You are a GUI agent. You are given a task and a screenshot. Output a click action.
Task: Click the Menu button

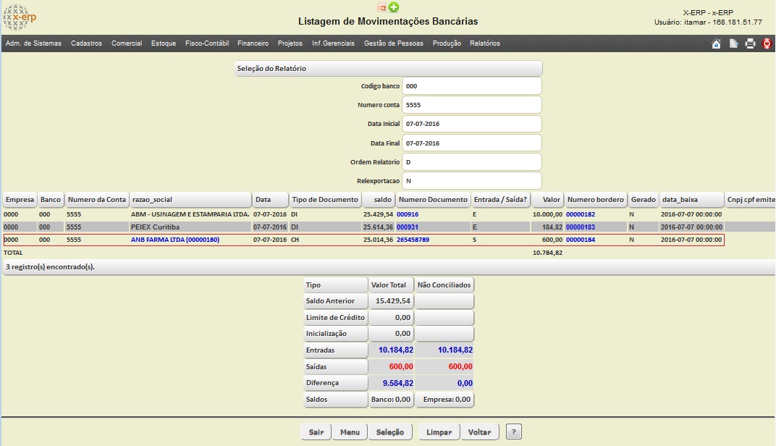click(350, 432)
